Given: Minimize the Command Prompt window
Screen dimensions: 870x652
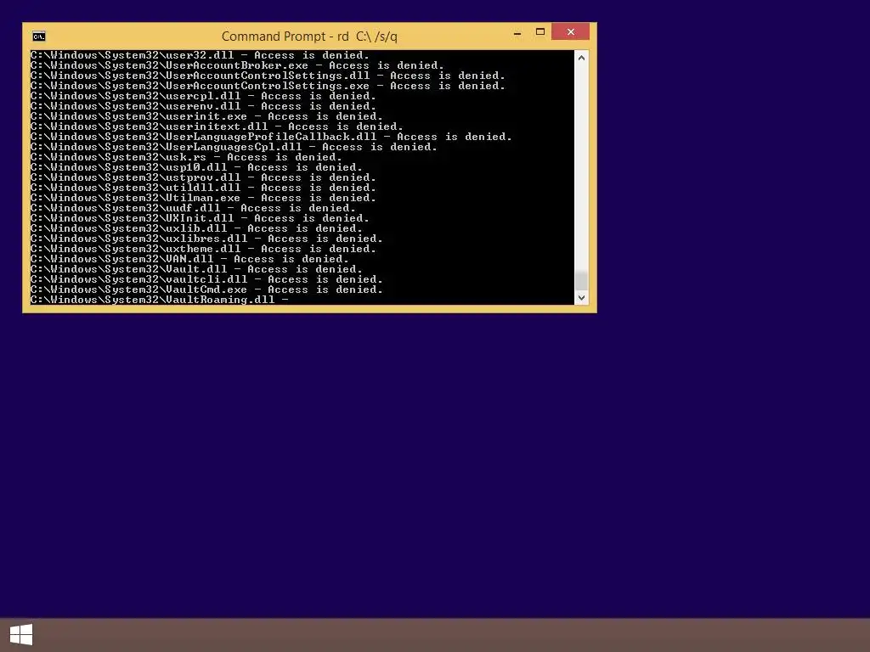Looking at the screenshot, I should (x=517, y=33).
